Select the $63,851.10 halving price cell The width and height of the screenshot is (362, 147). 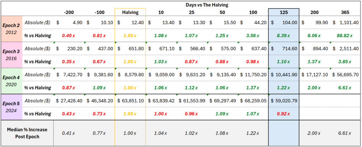pos(130,100)
